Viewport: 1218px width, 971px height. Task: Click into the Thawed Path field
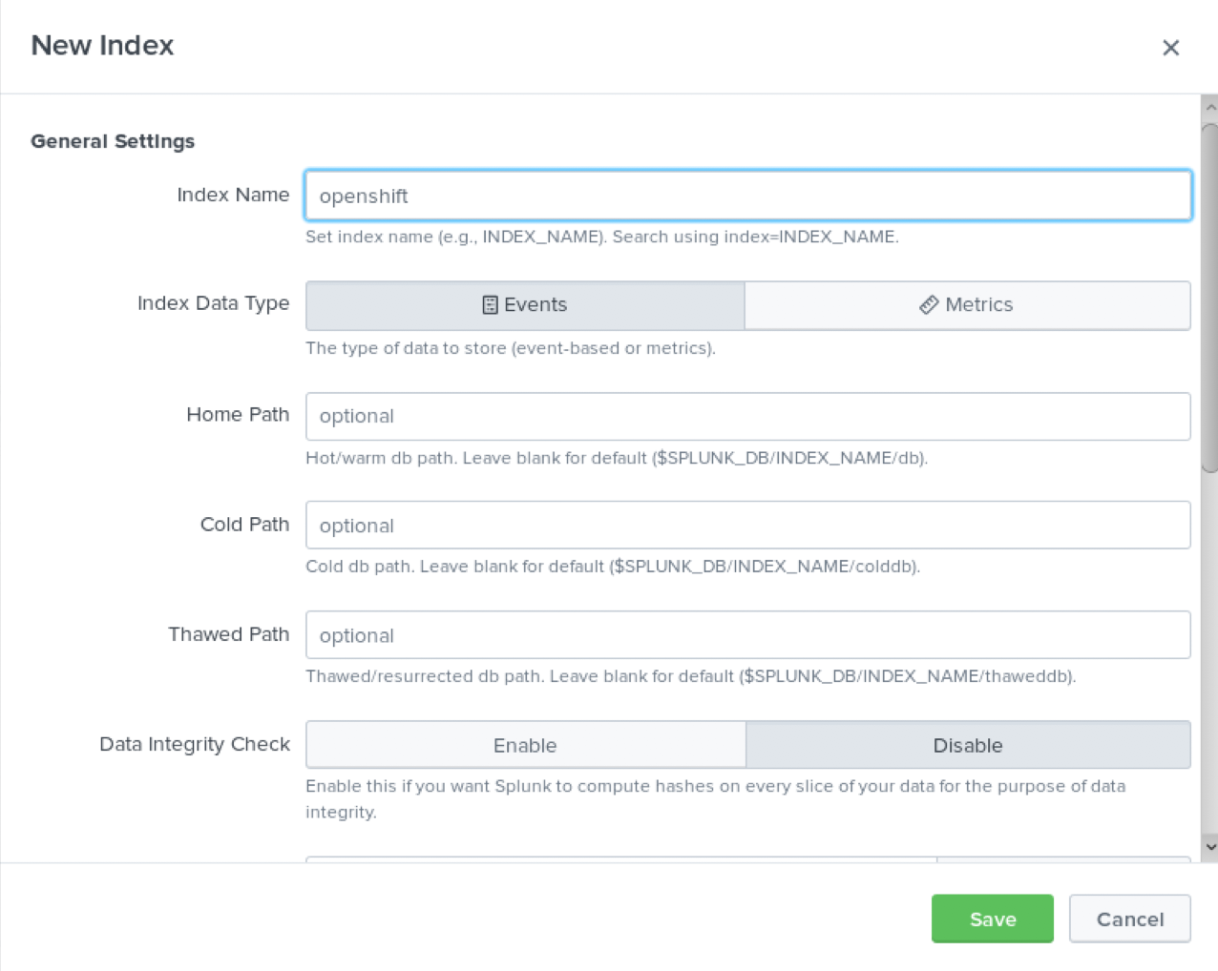click(747, 635)
